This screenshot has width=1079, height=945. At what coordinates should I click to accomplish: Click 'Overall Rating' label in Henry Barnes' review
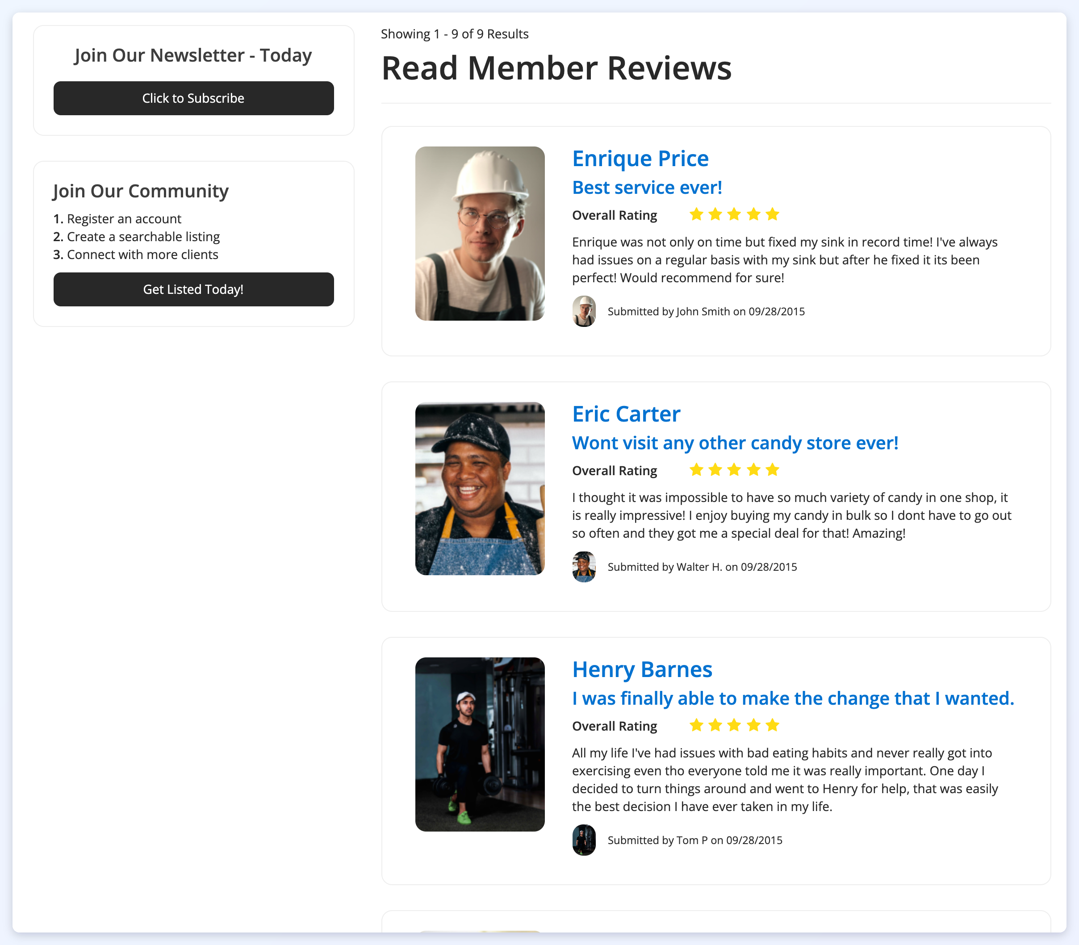(615, 726)
